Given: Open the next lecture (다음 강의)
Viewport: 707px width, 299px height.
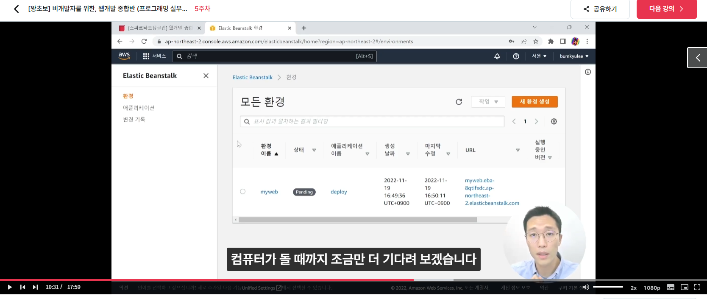Looking at the screenshot, I should pyautogui.click(x=667, y=9).
